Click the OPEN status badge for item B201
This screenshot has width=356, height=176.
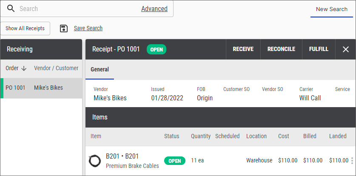[175, 161]
